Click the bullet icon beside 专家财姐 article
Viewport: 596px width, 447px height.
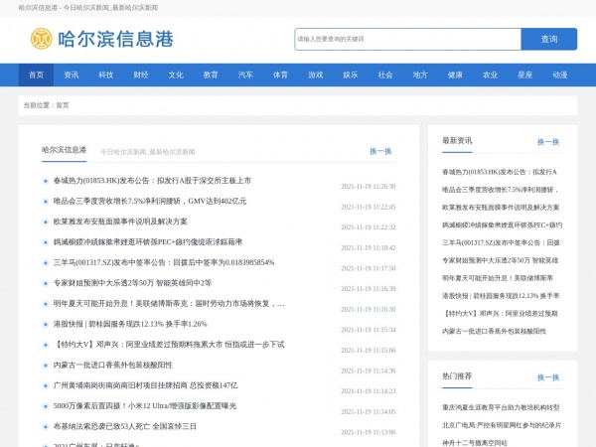tap(46, 283)
